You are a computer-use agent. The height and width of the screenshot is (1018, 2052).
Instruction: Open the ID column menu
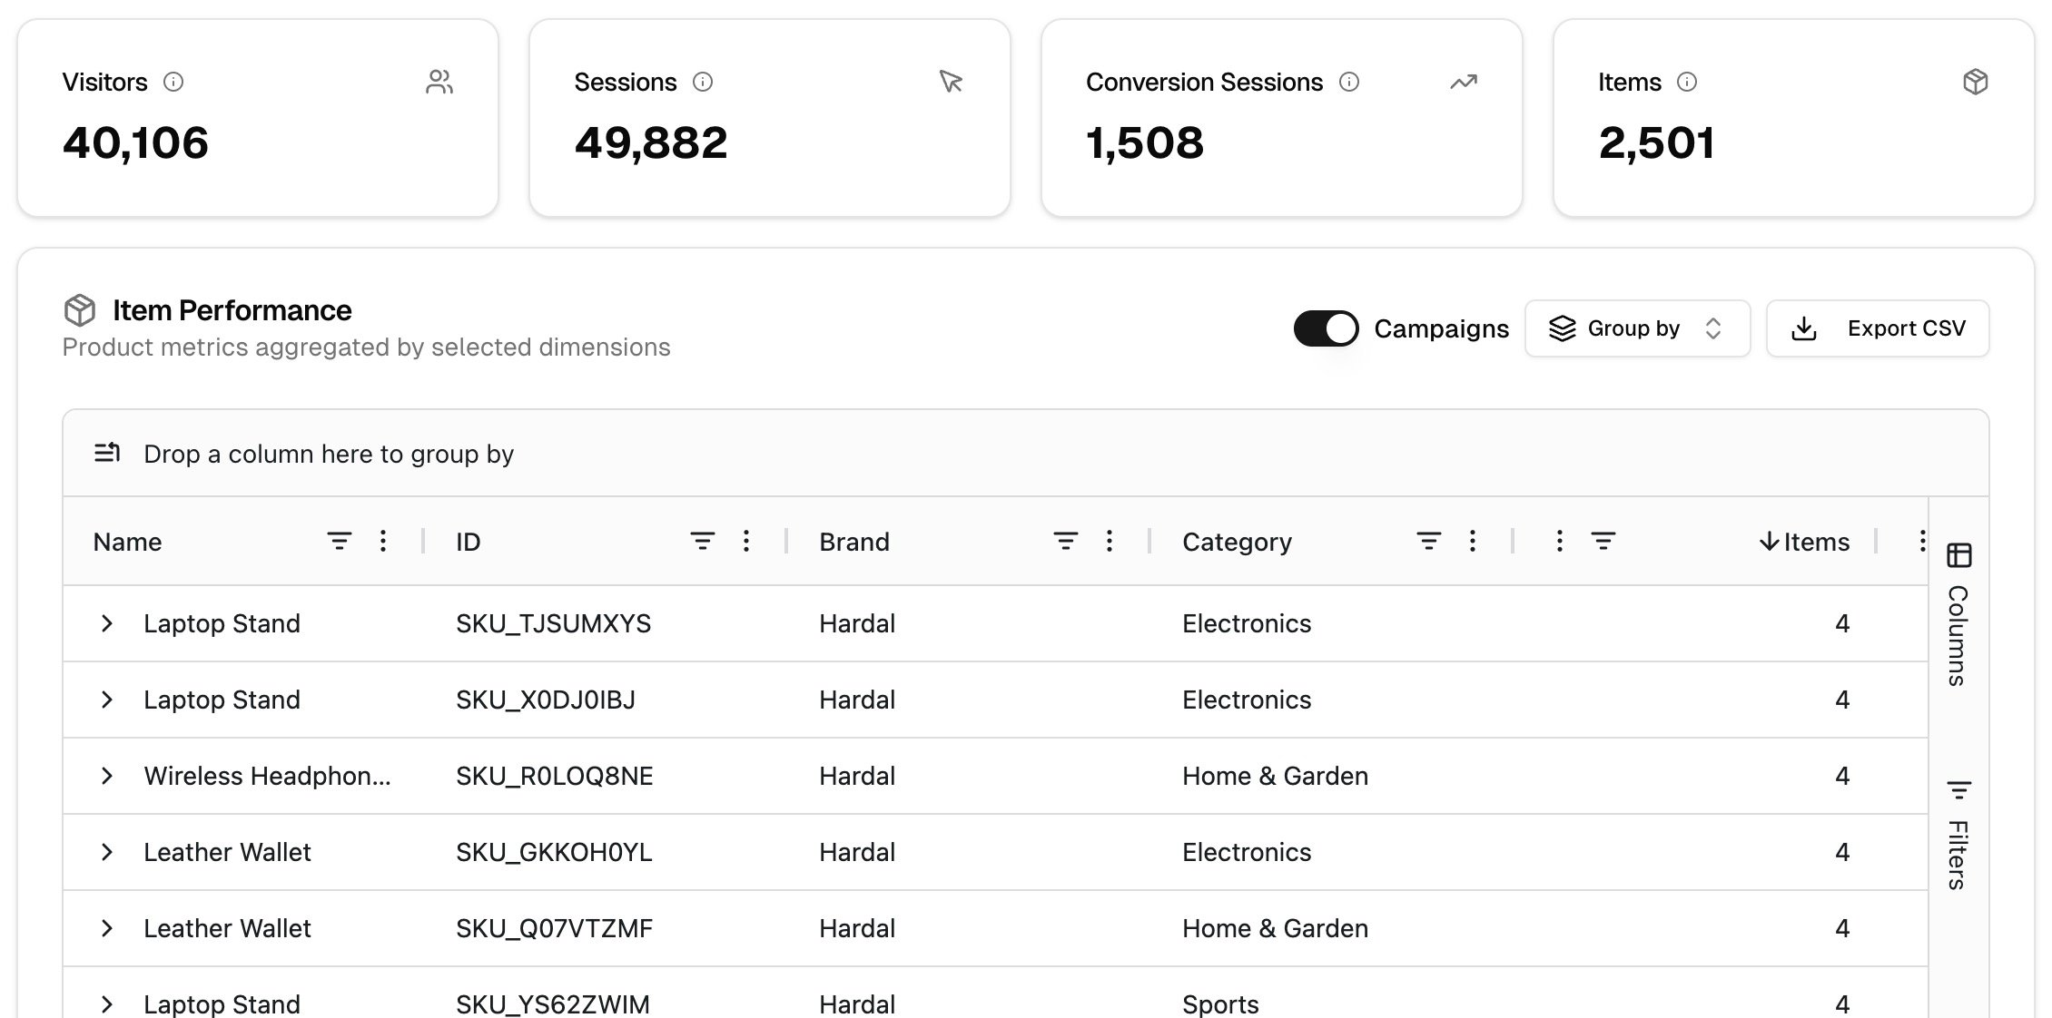pos(746,542)
